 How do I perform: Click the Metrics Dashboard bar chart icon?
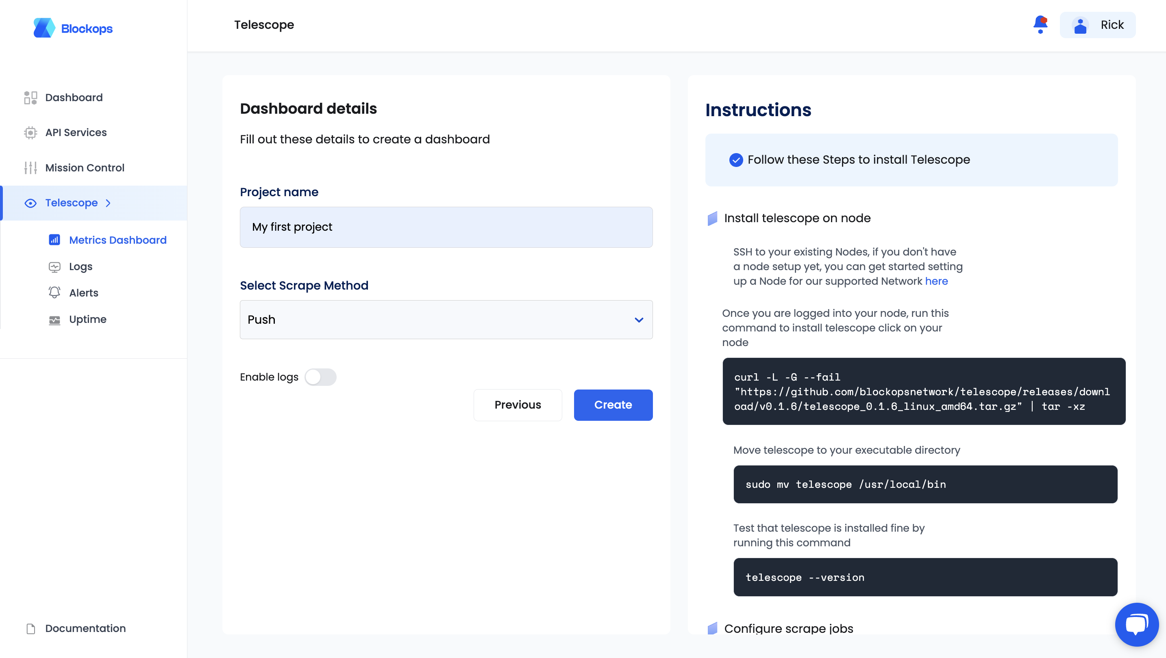click(x=54, y=240)
